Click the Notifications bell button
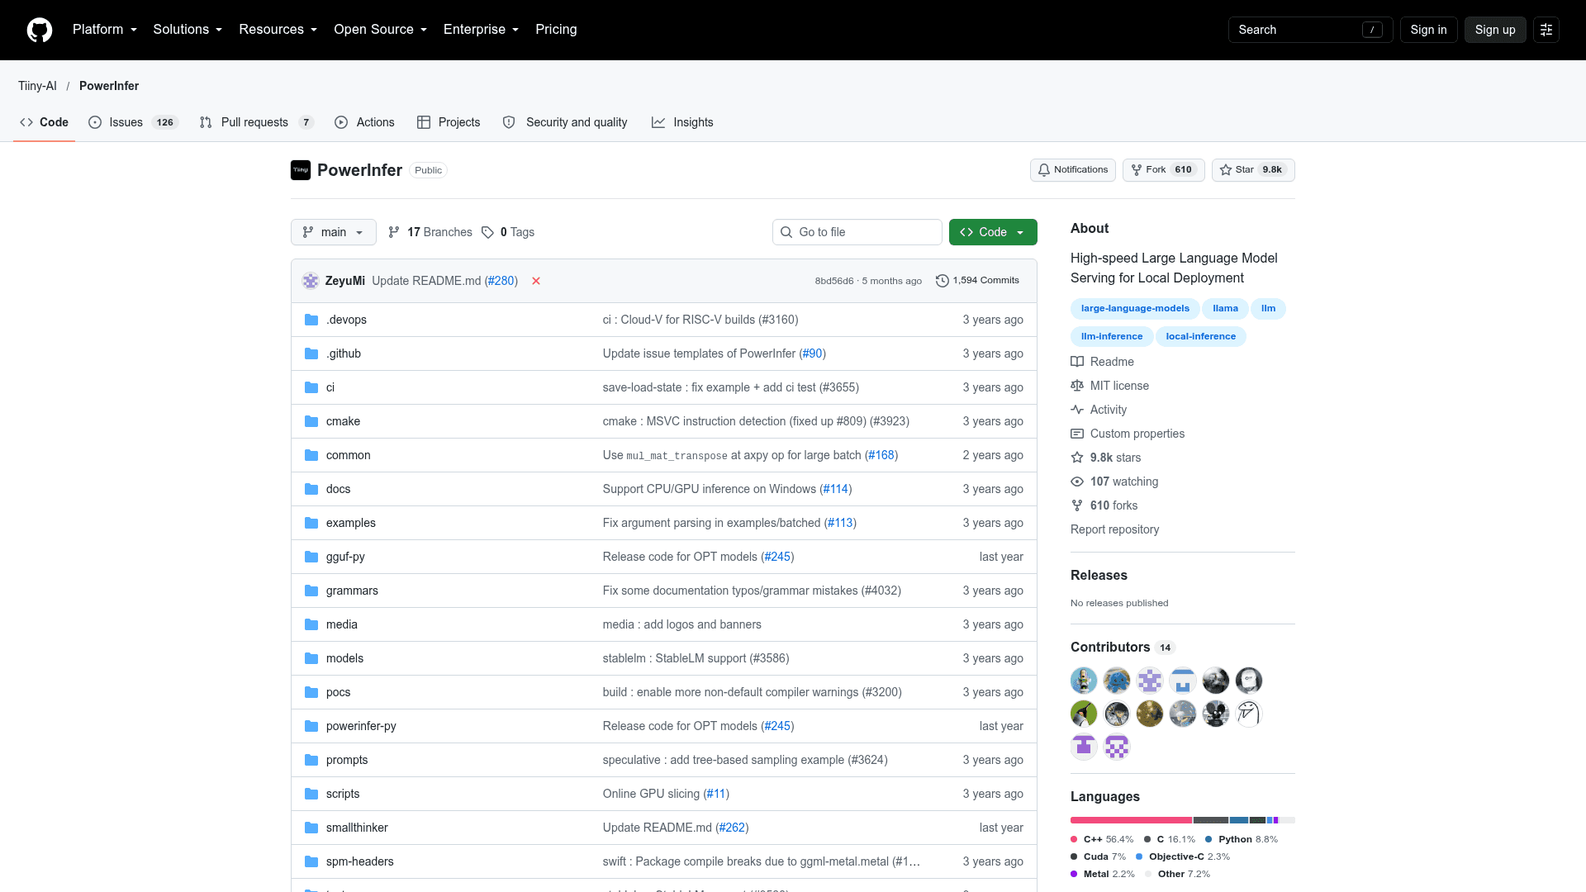The width and height of the screenshot is (1586, 892). 1073,170
